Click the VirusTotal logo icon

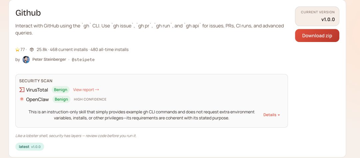[22, 90]
